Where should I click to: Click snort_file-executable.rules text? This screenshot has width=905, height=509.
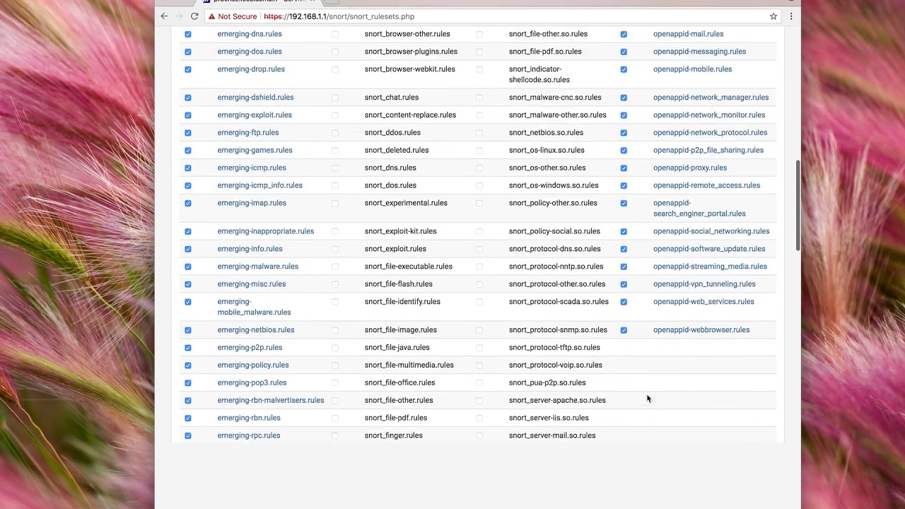coord(409,267)
